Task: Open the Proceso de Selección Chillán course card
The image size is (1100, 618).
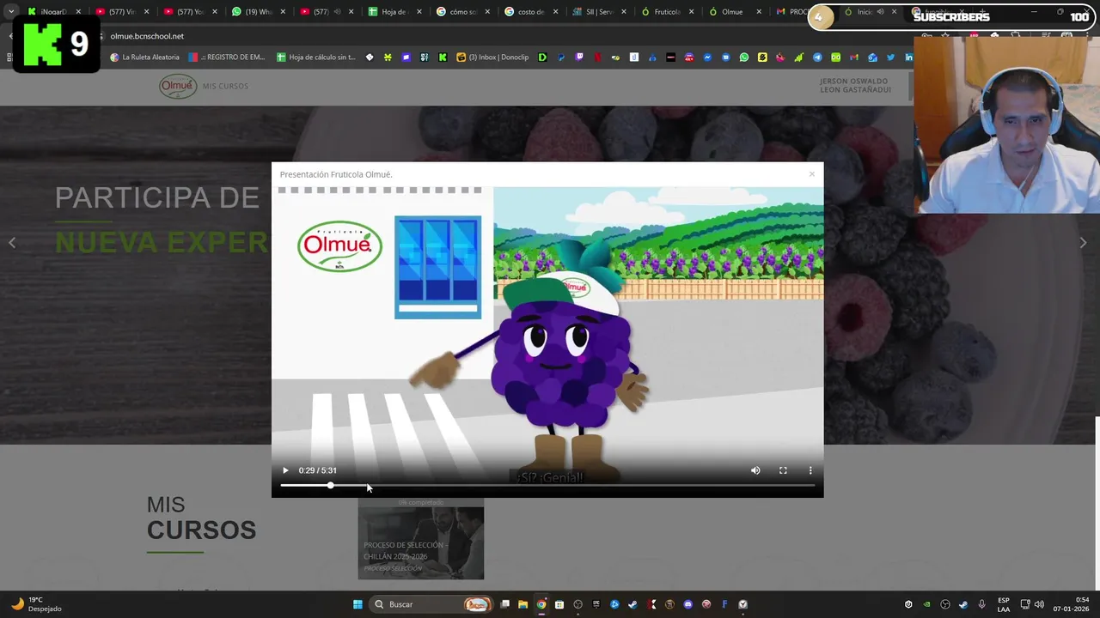Action: coord(421,539)
